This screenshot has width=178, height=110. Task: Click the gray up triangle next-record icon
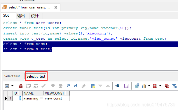pyautogui.click(x=108, y=86)
